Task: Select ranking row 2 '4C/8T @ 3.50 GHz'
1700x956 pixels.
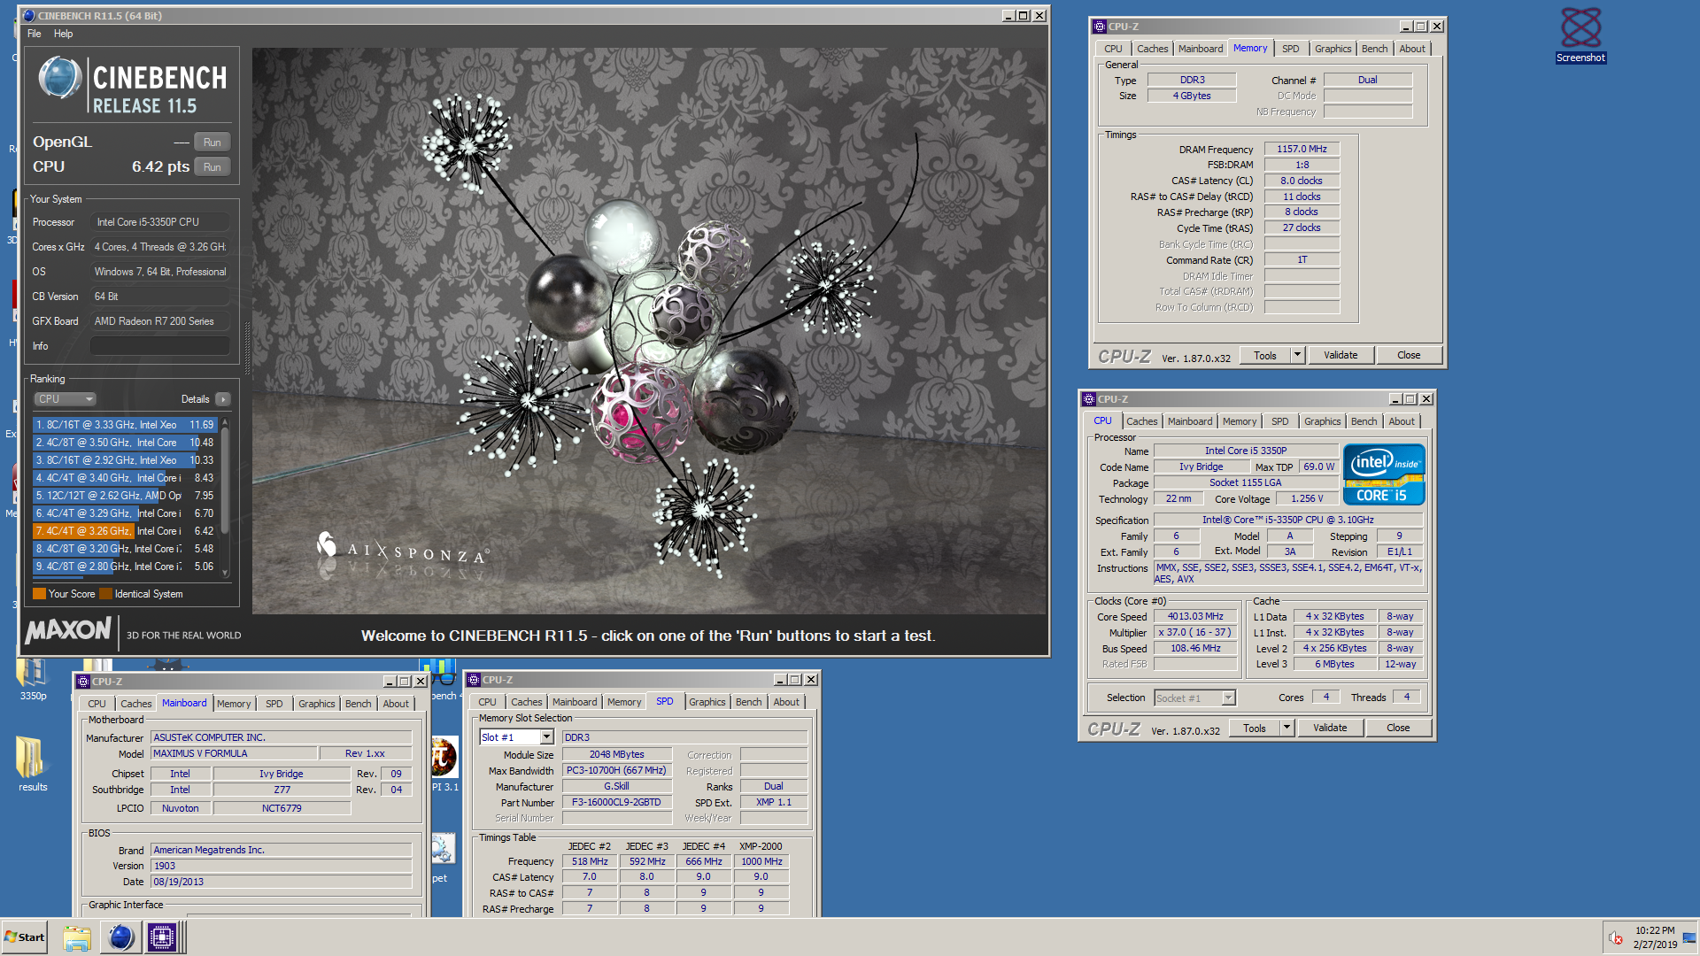Action: tap(125, 443)
